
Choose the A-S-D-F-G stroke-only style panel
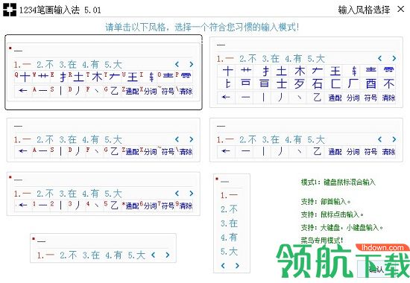tap(104, 140)
